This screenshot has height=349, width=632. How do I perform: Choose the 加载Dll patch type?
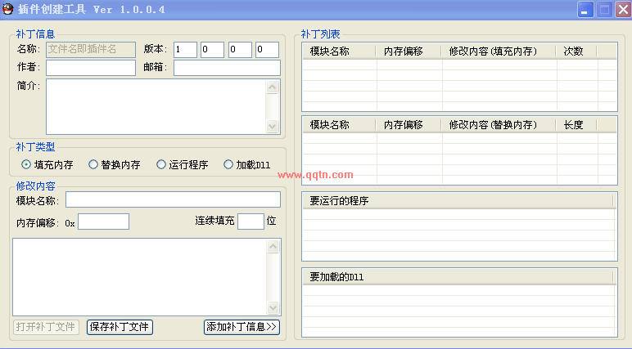pos(228,164)
